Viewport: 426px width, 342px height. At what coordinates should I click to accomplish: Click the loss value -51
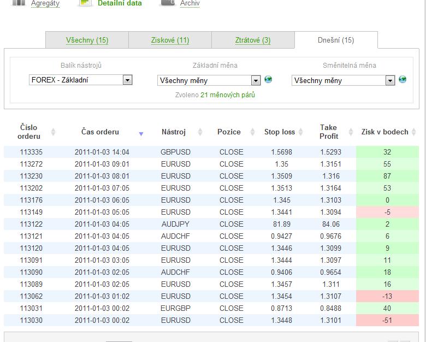point(387,320)
